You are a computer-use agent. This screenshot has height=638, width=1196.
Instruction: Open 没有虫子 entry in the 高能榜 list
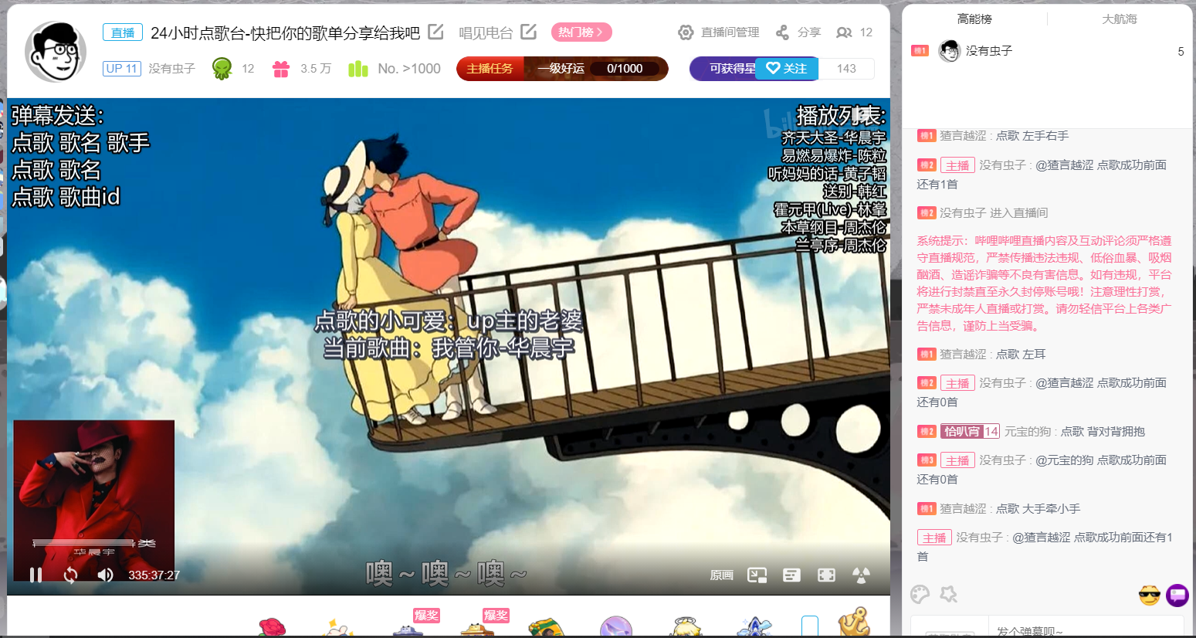pyautogui.click(x=1048, y=51)
